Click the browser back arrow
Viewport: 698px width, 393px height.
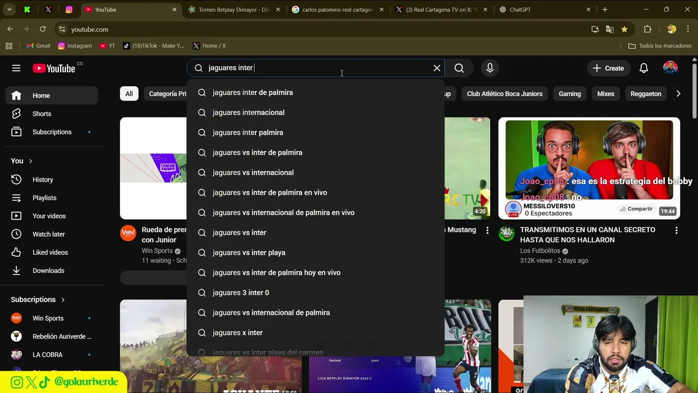click(10, 29)
